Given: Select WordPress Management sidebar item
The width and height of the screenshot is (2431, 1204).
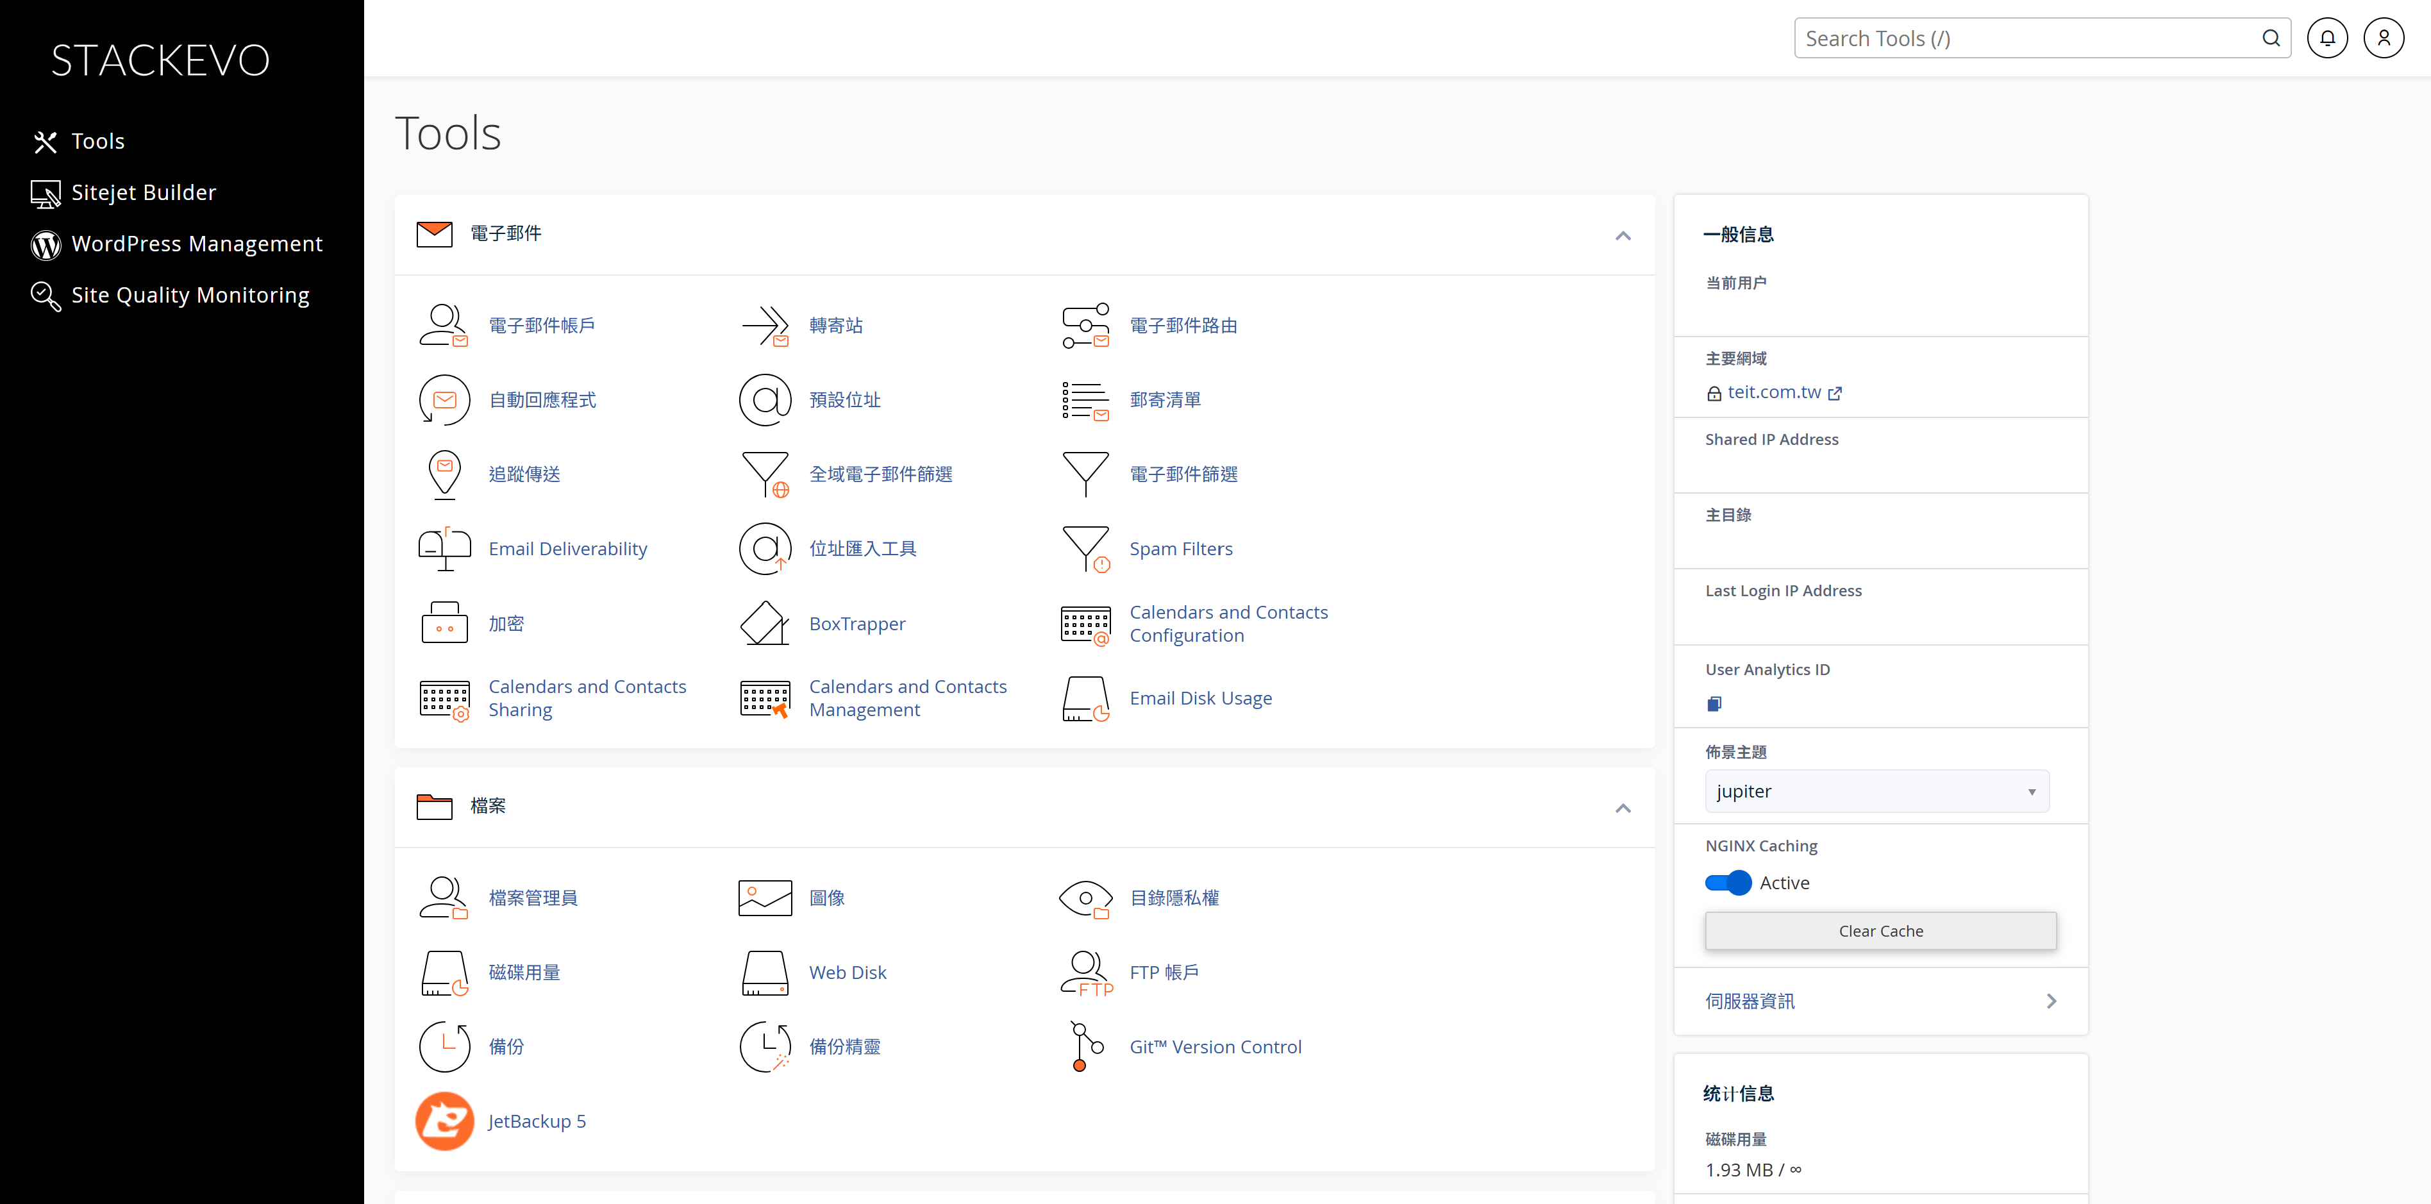Looking at the screenshot, I should tap(196, 244).
